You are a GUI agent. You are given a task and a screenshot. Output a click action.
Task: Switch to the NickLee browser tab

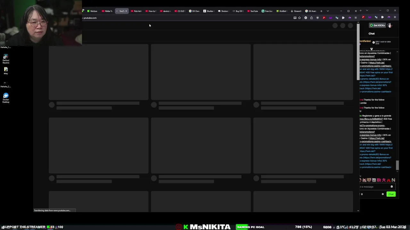[x=93, y=11]
